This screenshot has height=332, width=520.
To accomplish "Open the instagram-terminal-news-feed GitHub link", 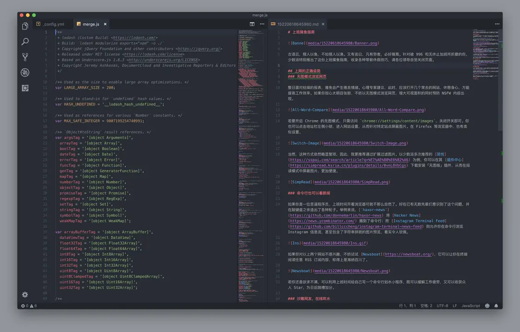I will click(x=356, y=227).
